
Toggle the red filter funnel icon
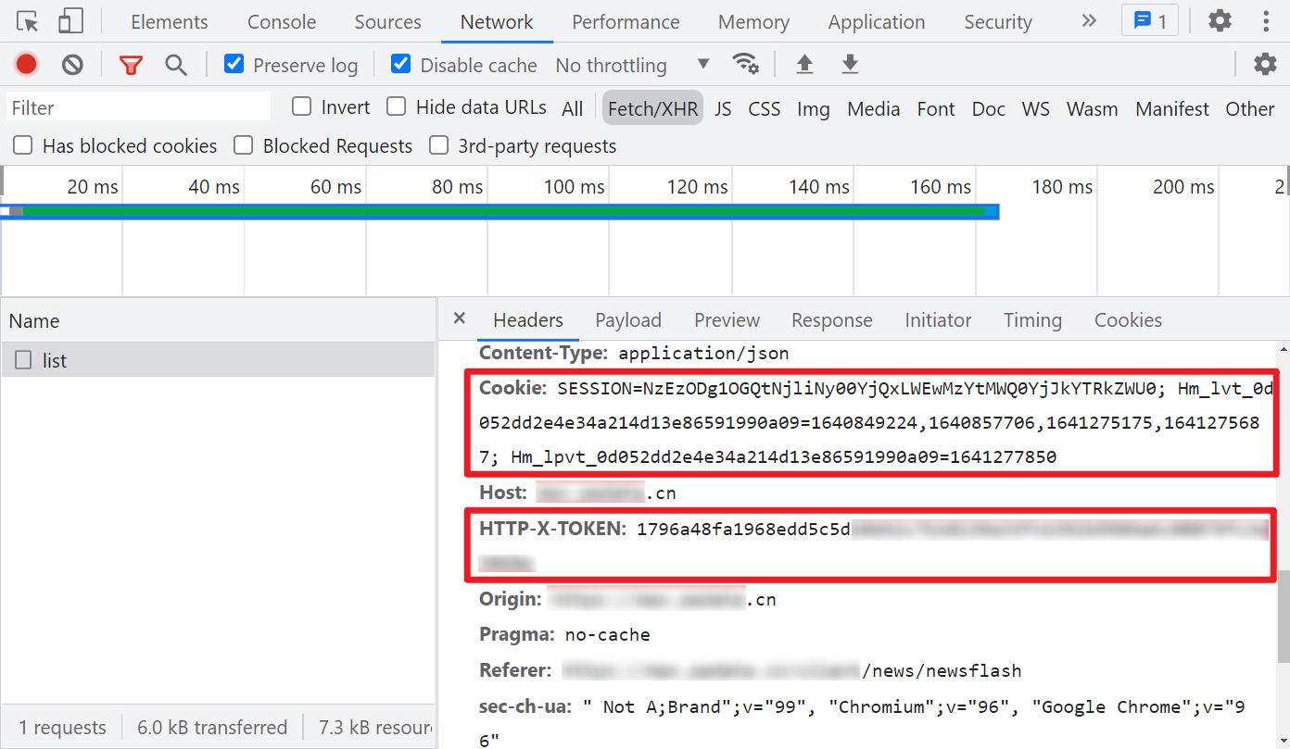131,65
